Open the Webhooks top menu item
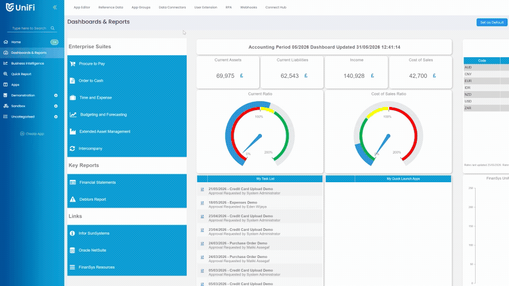This screenshot has height=286, width=509. click(248, 7)
